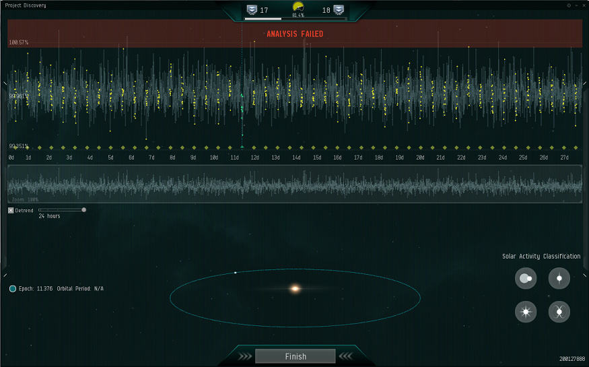Click the 81.4% accuracy gauge
Image resolution: width=589 pixels, height=367 pixels.
pos(298,7)
